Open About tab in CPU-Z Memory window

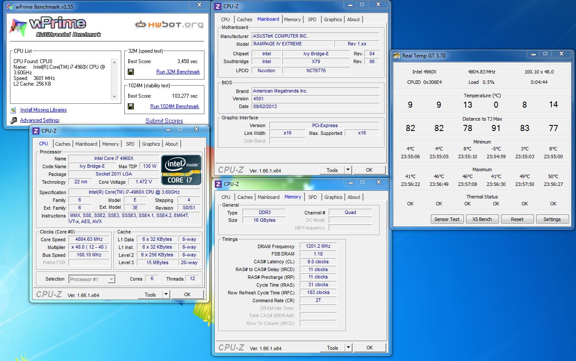click(354, 197)
